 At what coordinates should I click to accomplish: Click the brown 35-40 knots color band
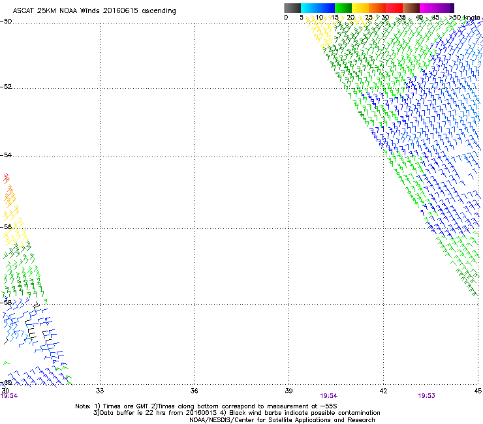pos(411,8)
